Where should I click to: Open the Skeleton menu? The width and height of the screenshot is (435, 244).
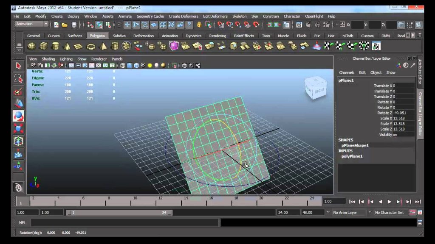239,17
